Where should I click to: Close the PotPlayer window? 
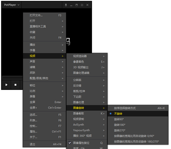[x=87, y=5]
